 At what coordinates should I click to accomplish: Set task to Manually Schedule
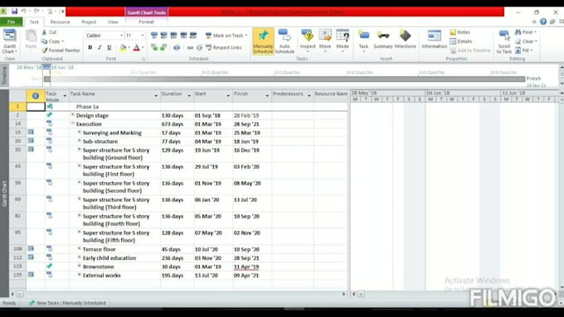tap(263, 41)
